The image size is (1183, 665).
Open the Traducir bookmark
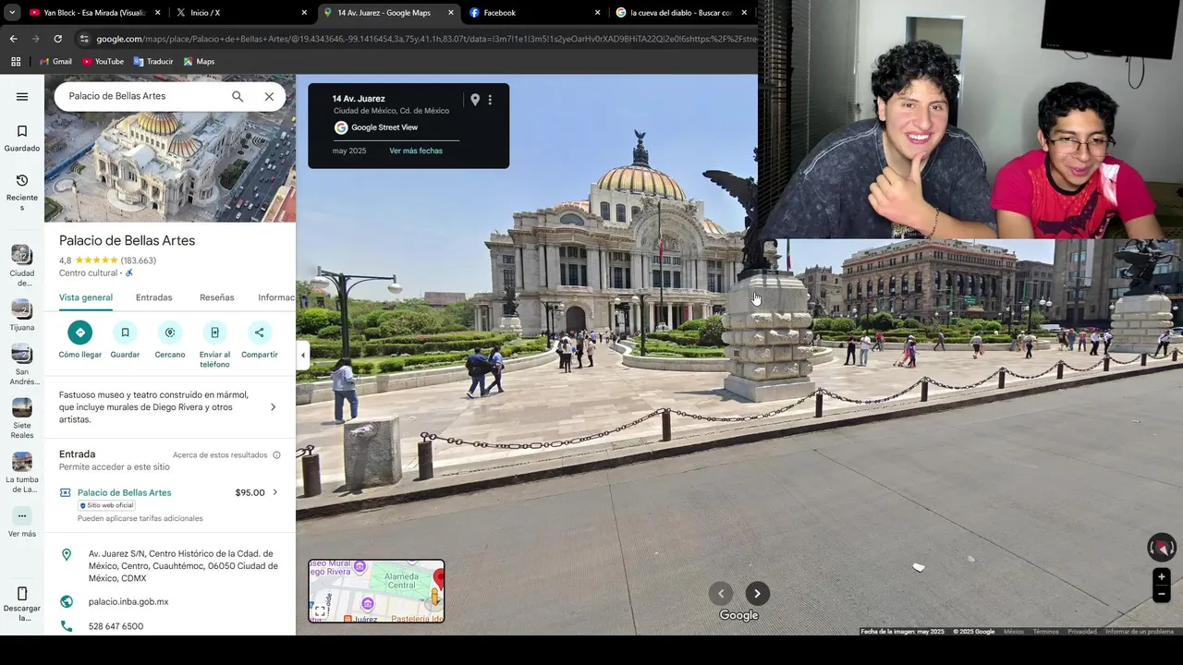(x=153, y=62)
